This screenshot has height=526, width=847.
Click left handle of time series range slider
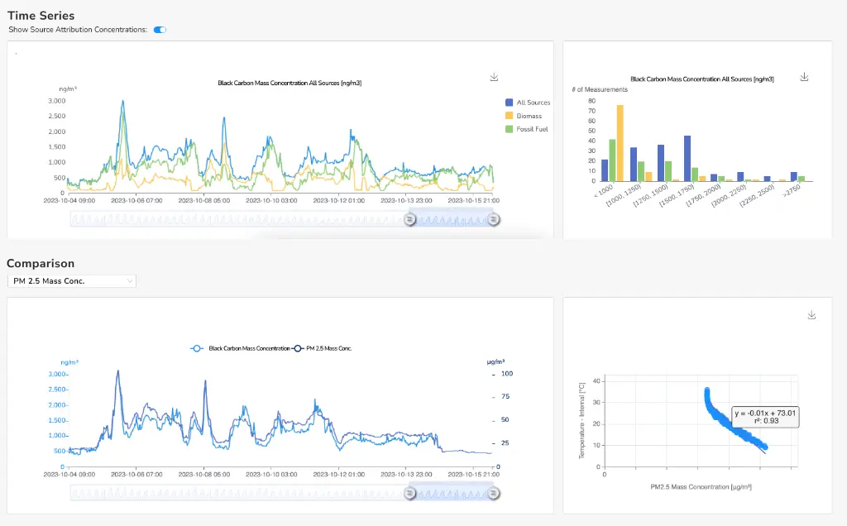click(409, 219)
